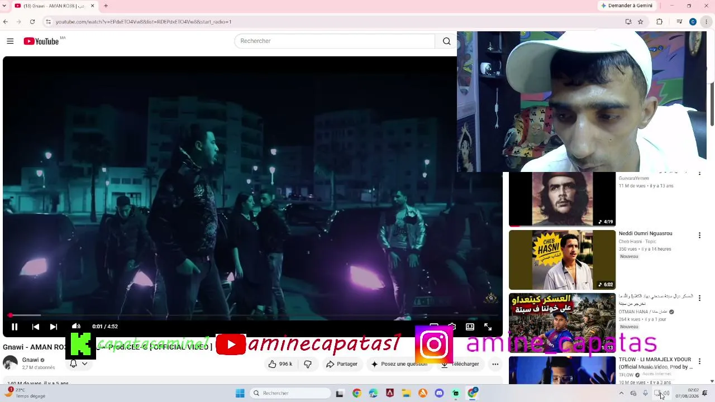Image resolution: width=715 pixels, height=402 pixels.
Task: Mute the video player volume
Action: [x=77, y=327]
